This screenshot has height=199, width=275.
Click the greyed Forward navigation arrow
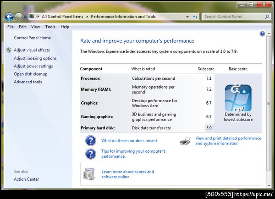tap(19, 17)
